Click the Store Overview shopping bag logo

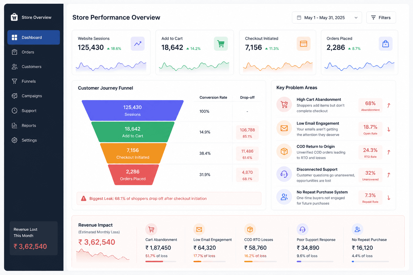(x=14, y=17)
